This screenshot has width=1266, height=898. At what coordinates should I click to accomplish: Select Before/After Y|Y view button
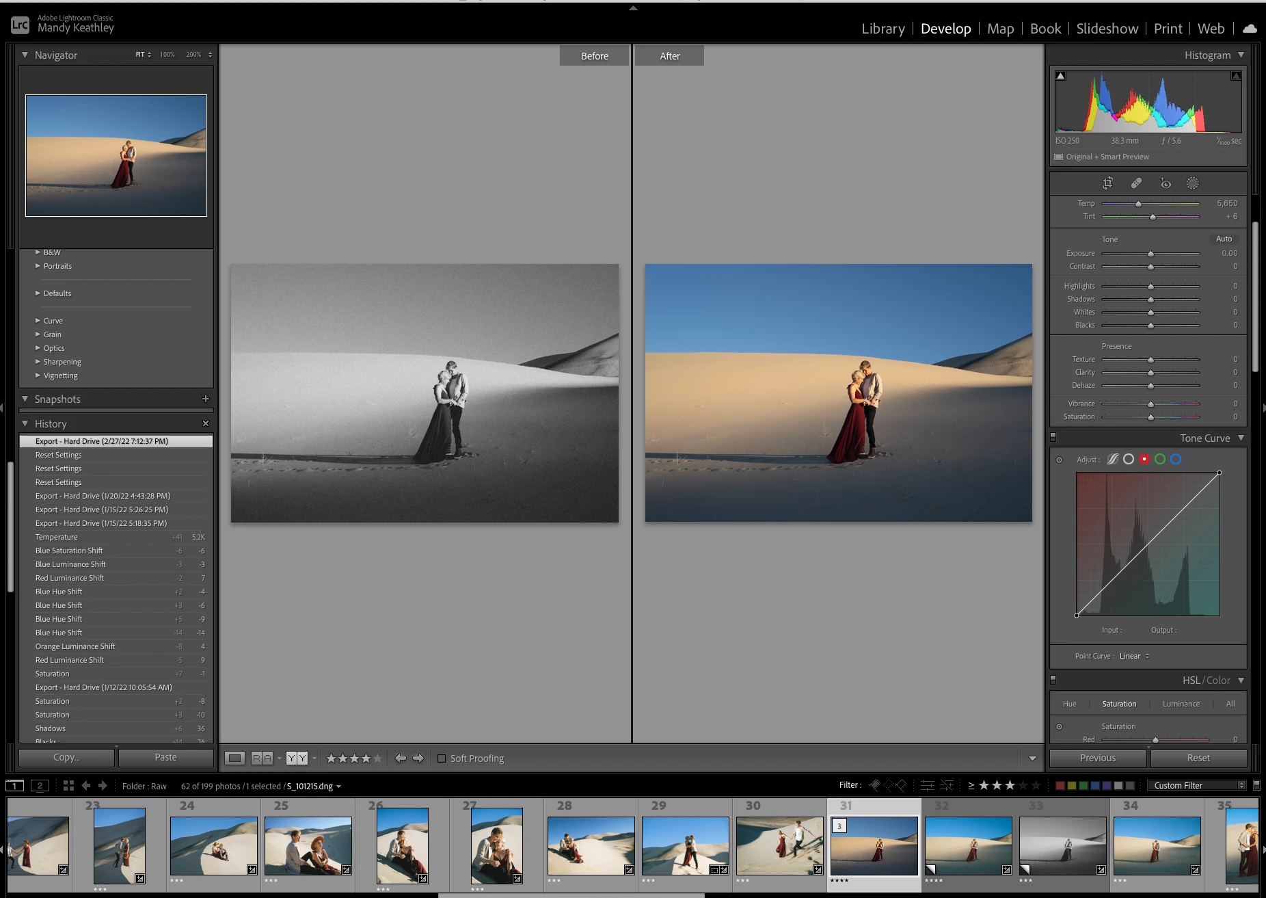[297, 758]
